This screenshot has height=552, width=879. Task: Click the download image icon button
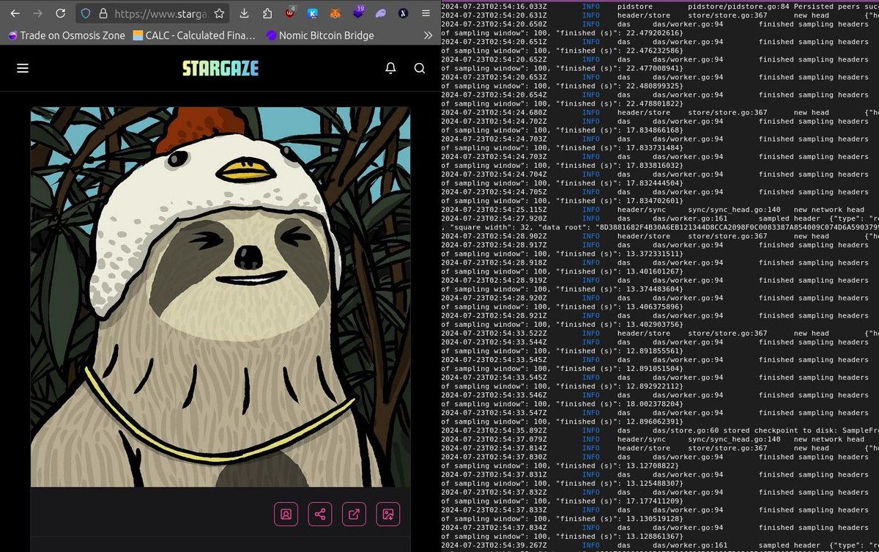click(x=387, y=514)
